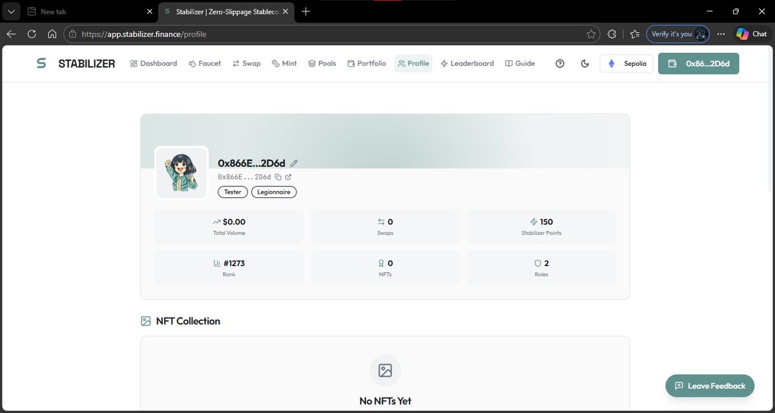Open the Guide page

(x=520, y=63)
